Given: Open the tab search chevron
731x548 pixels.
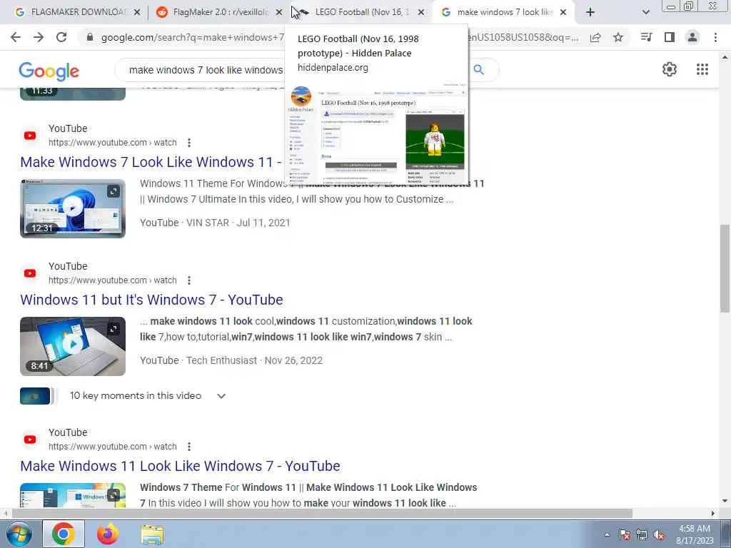Looking at the screenshot, I should [645, 12].
